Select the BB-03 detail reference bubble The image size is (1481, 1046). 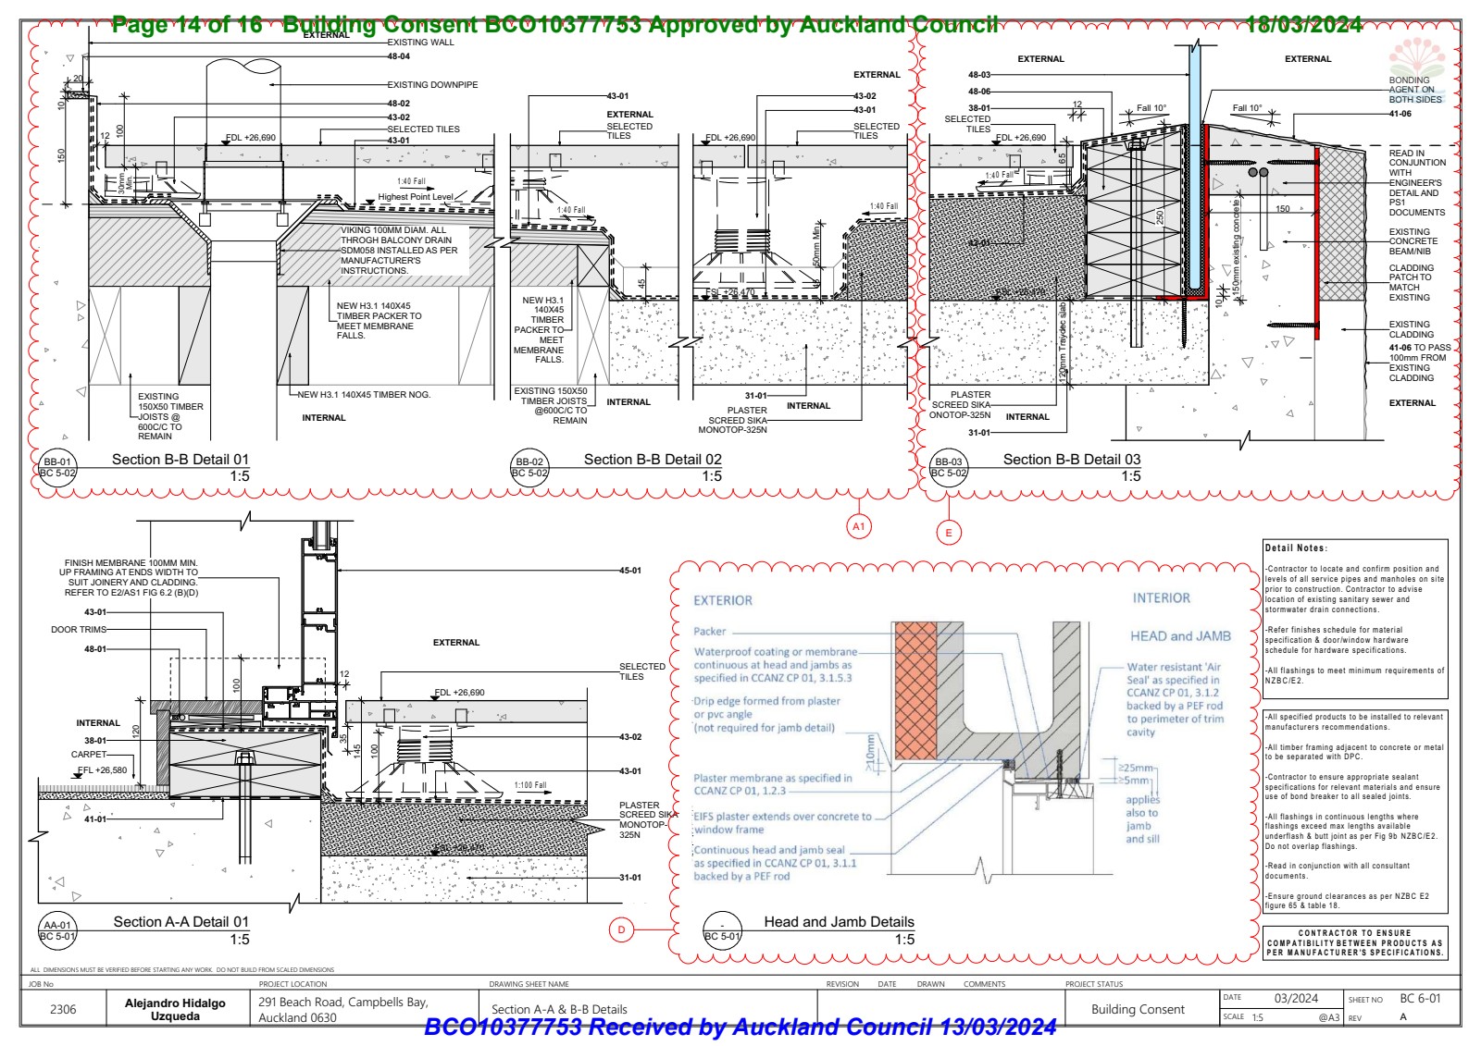click(949, 466)
